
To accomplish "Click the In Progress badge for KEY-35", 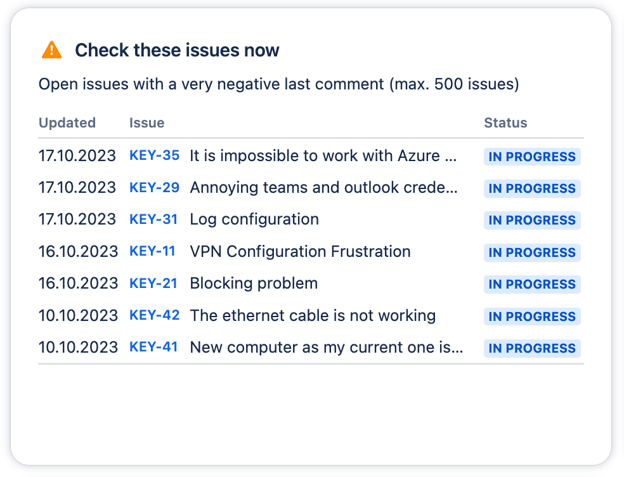I will pos(532,157).
